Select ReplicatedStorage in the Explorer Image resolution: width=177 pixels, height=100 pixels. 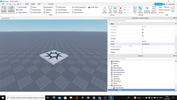pyautogui.click(x=119, y=70)
